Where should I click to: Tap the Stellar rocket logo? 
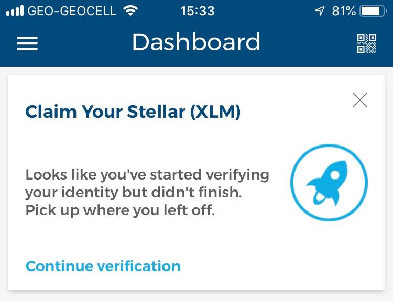329,183
